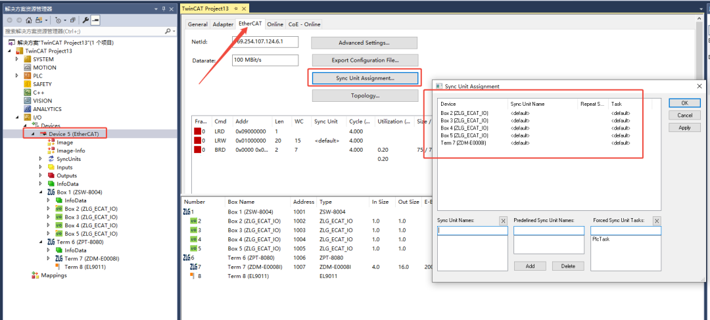The image size is (710, 320).
Task: Click OK in Sync Unit Assignment dialog
Action: 684,103
